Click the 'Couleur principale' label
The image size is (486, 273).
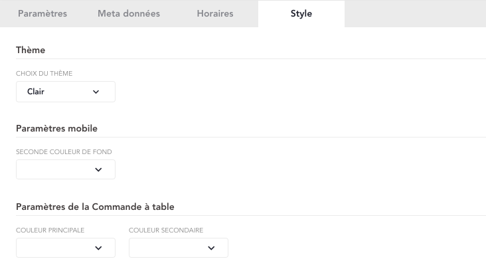pyautogui.click(x=50, y=230)
